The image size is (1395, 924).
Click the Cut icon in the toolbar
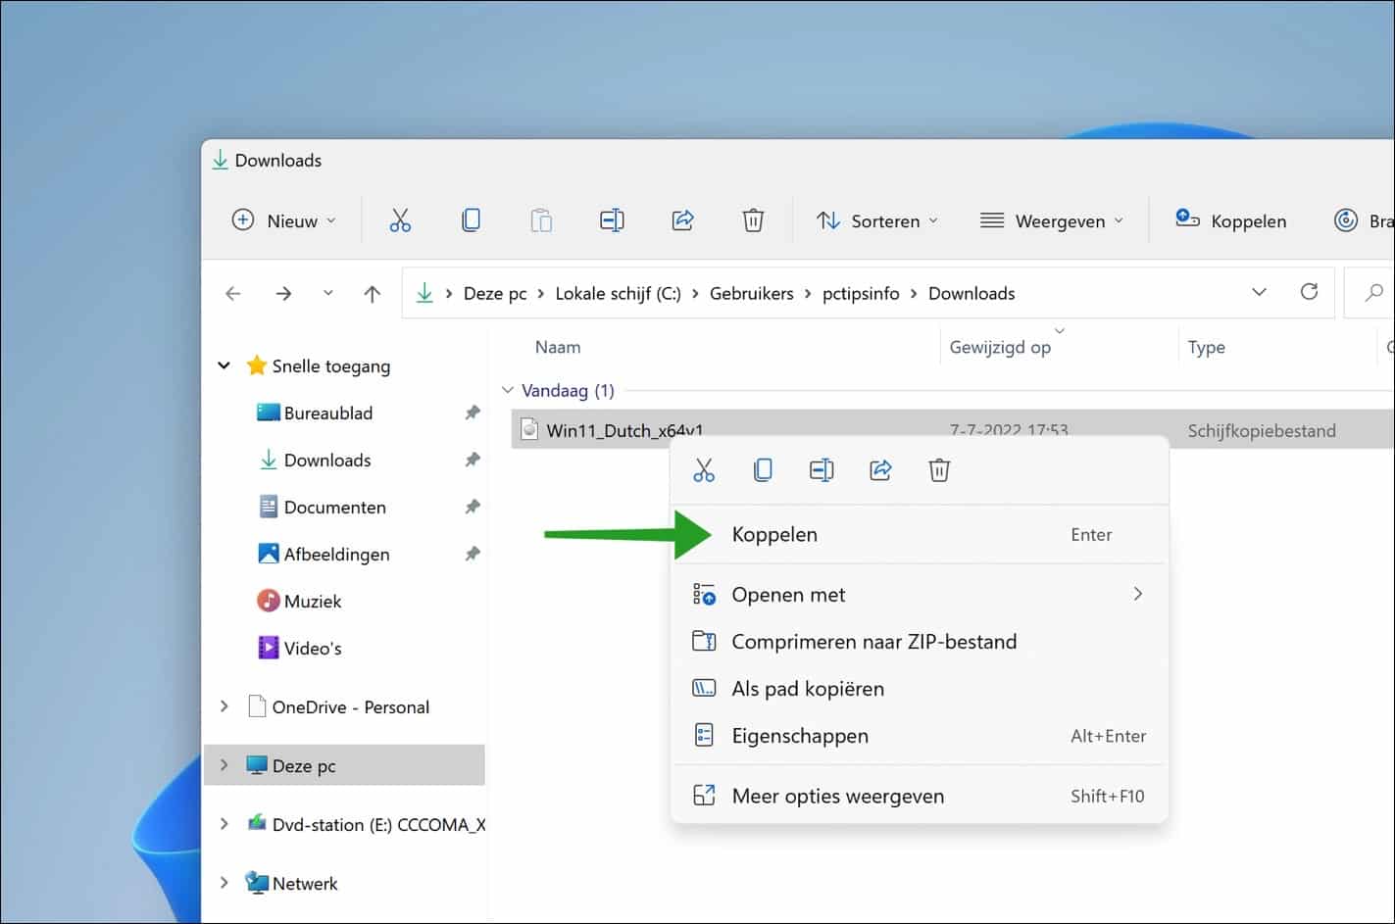pos(400,219)
